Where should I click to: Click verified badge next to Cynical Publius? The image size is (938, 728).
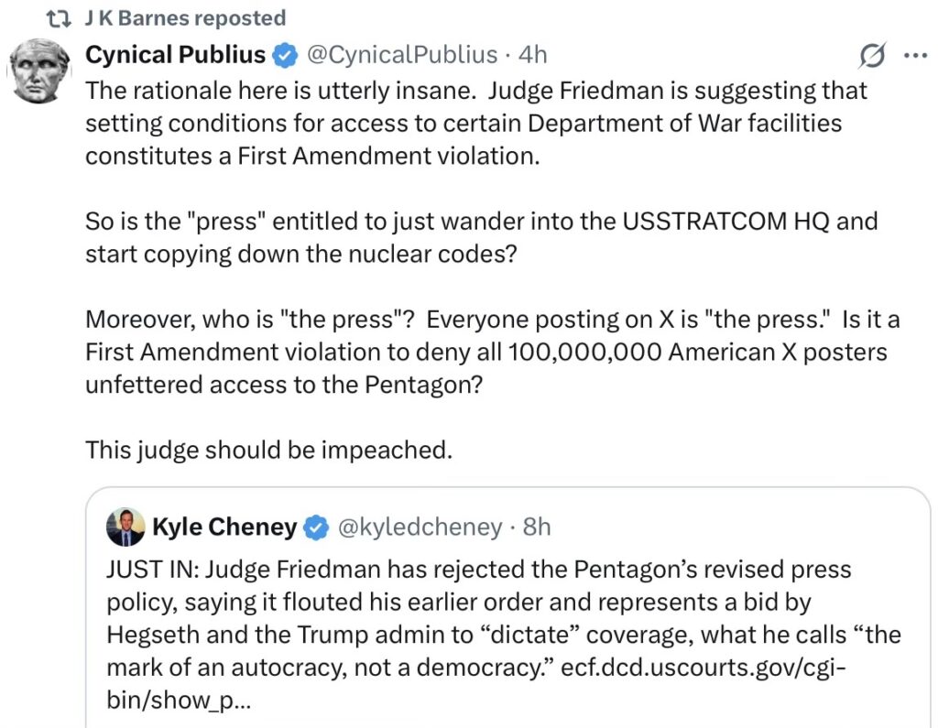(287, 57)
